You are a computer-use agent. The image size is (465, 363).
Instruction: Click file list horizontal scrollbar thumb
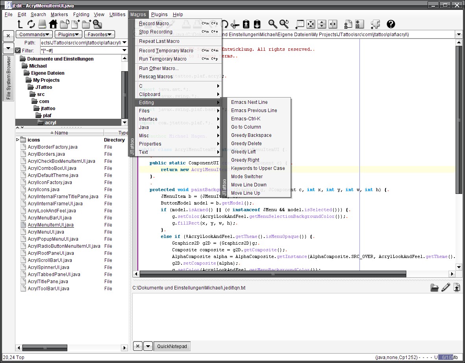coord(45,348)
